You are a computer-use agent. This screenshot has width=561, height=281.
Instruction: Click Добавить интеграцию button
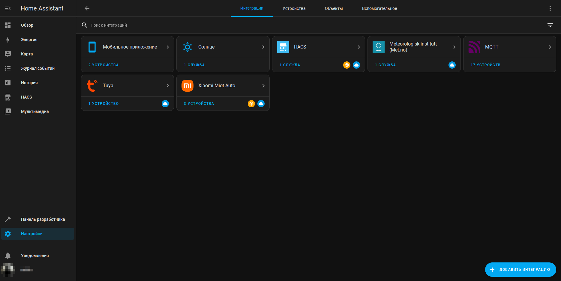click(x=520, y=270)
